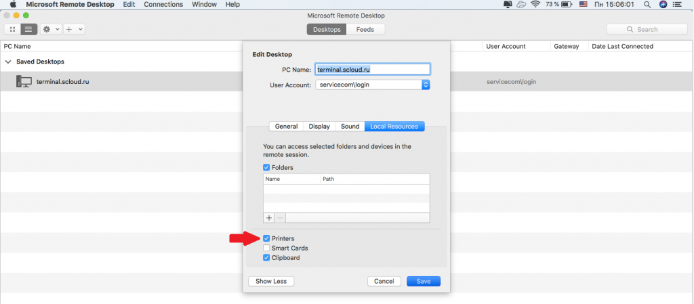Click the clock showing 15:06:01
The image size is (694, 304).
click(x=614, y=5)
